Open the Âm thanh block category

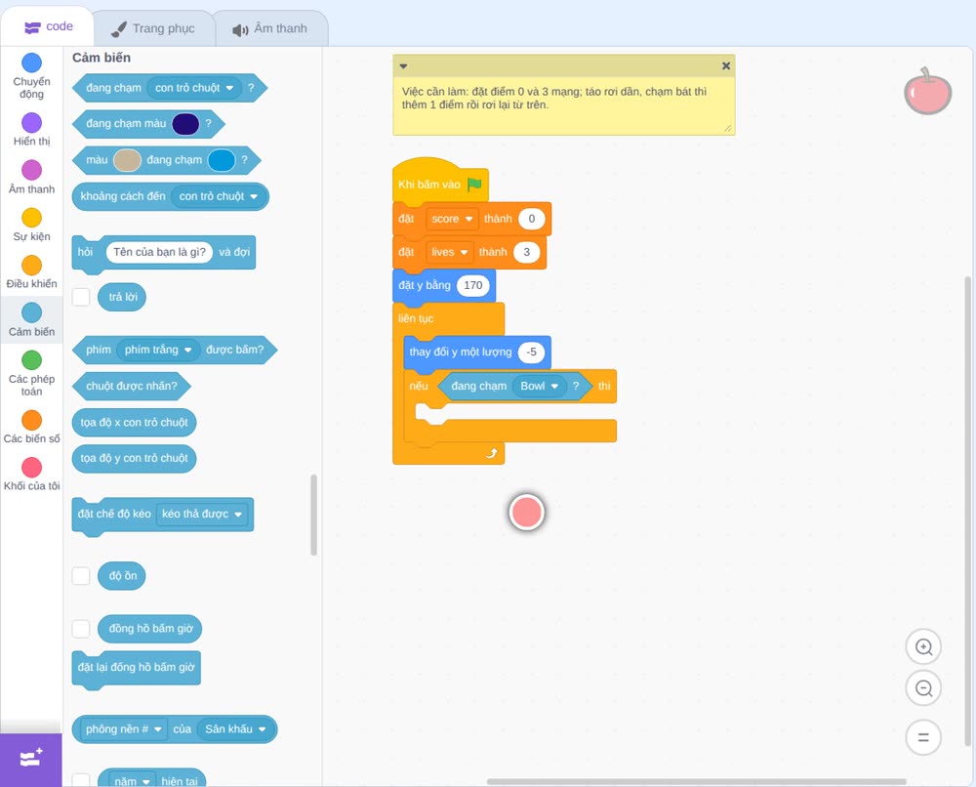tap(32, 178)
